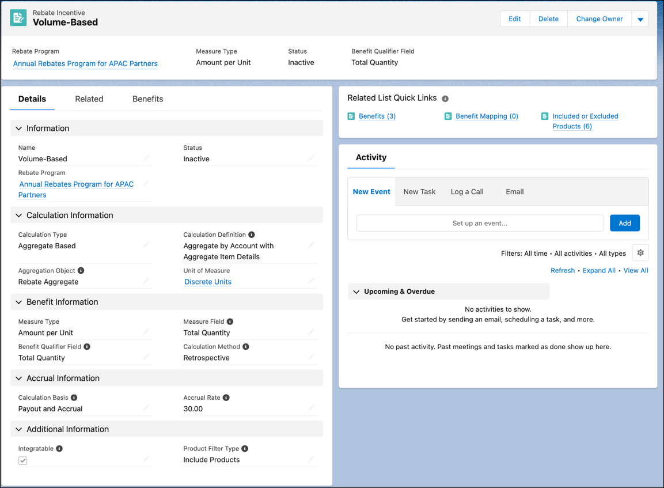This screenshot has width=664, height=488.
Task: Select the Email activity tab
Action: tap(514, 191)
